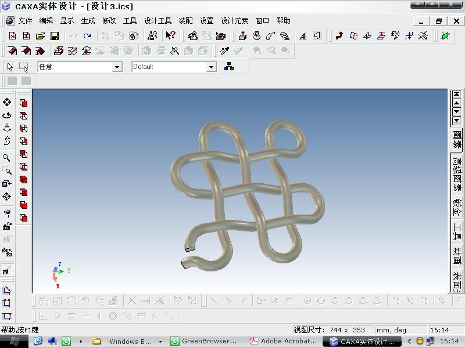Open the 帮助 menu
The width and height of the screenshot is (465, 348).
click(x=283, y=21)
